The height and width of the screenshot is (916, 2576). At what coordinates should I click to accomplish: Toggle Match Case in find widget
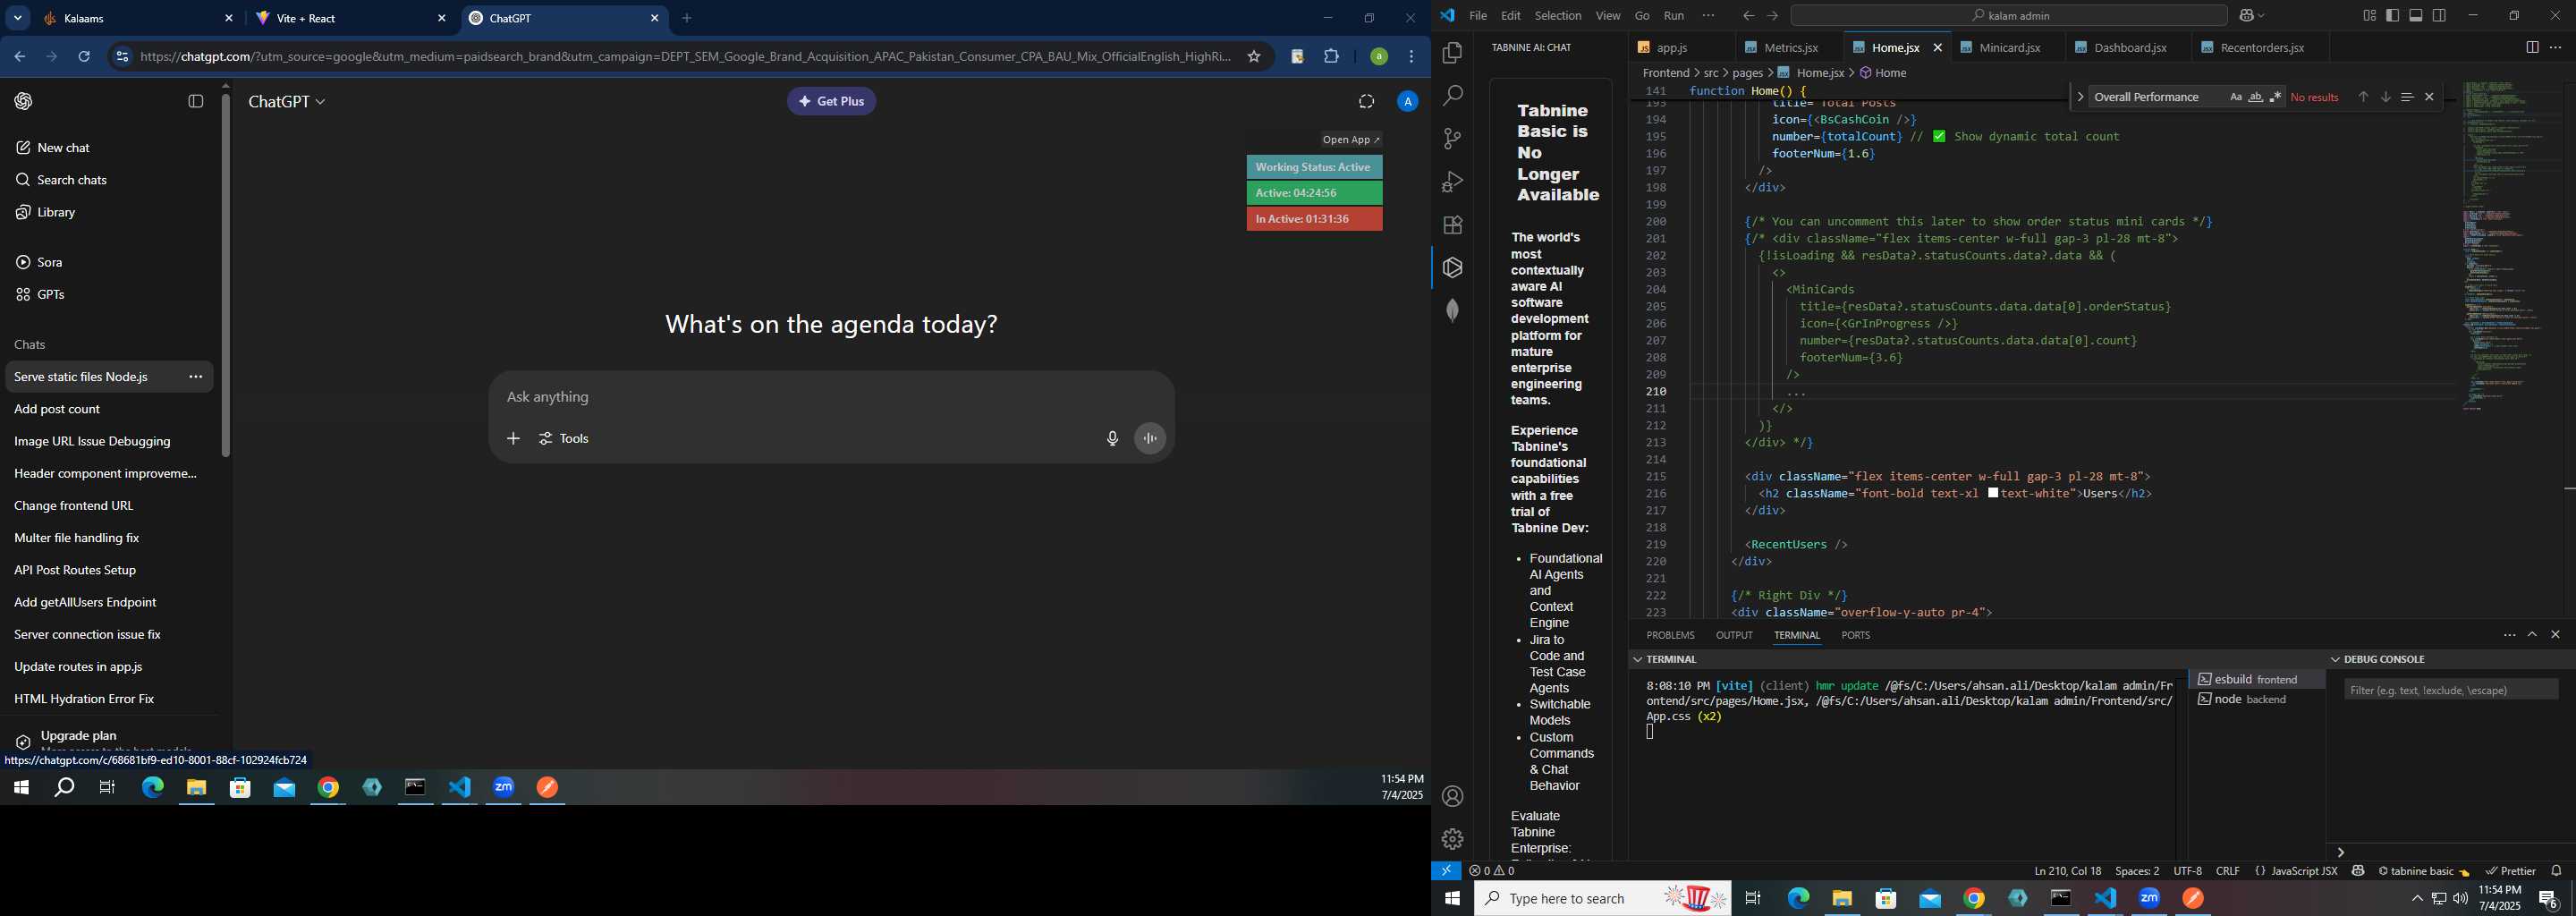[x=2235, y=97]
